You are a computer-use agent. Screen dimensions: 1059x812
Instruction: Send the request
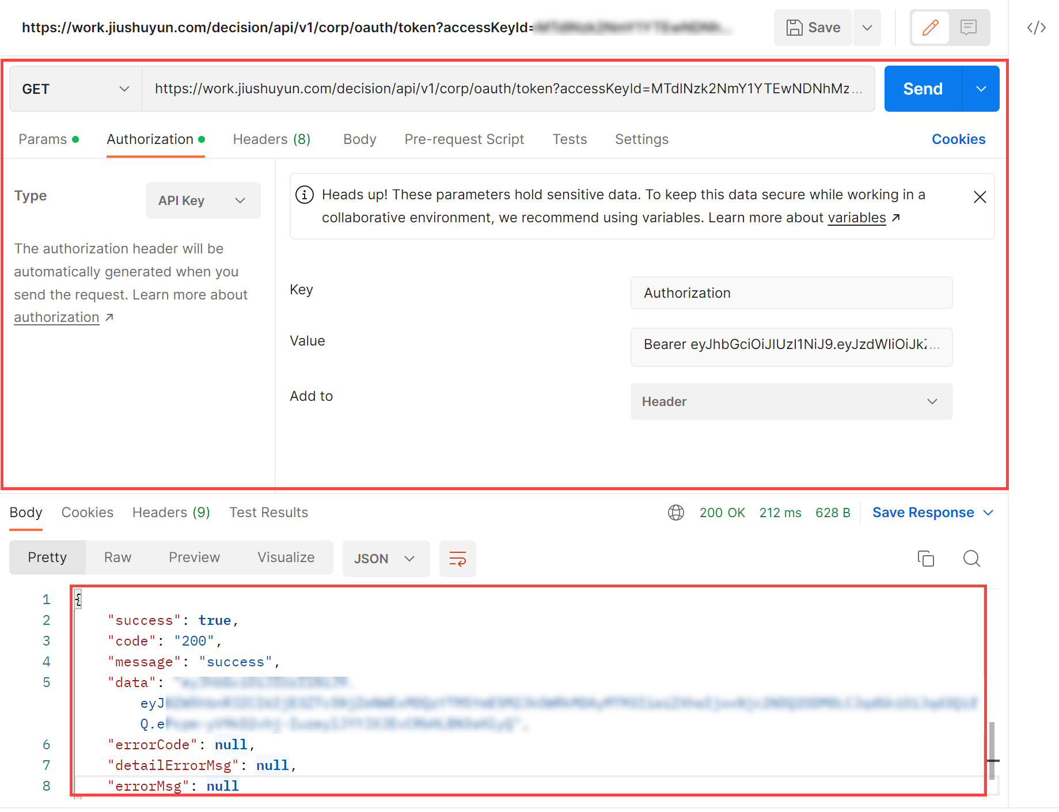coord(923,89)
